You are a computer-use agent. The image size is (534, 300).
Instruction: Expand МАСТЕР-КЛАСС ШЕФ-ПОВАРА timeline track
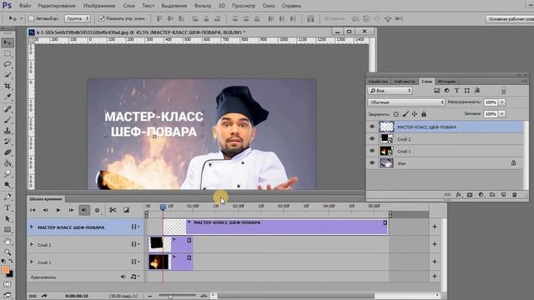pyautogui.click(x=32, y=227)
